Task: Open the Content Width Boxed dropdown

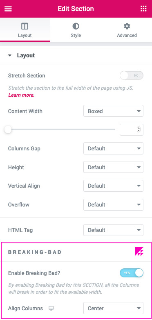Action: pyautogui.click(x=113, y=111)
